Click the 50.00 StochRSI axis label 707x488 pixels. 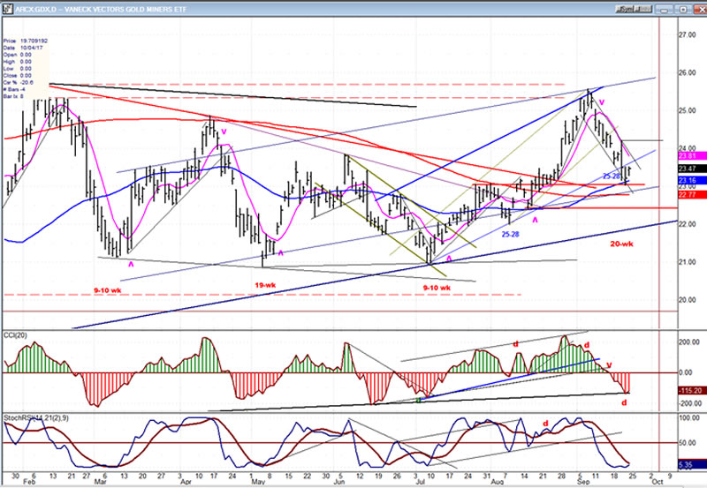tap(689, 443)
